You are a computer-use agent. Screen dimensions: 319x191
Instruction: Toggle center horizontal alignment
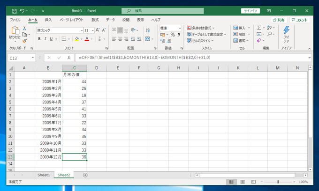120,39
